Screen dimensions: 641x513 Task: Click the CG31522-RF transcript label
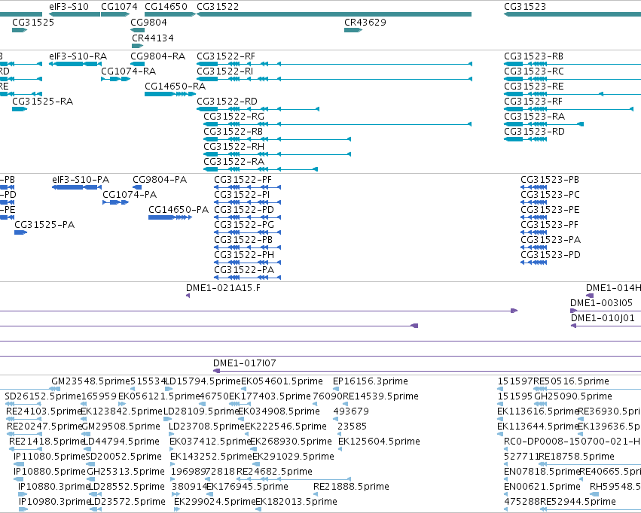pyautogui.click(x=226, y=56)
